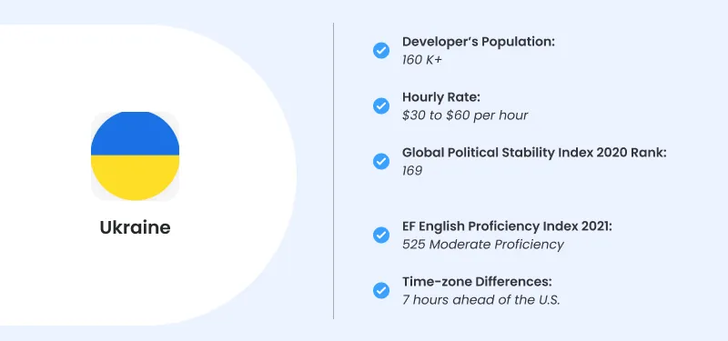Click the Global Political Stability Index 2020 Rank heading
This screenshot has width=728, height=341.
click(x=534, y=153)
